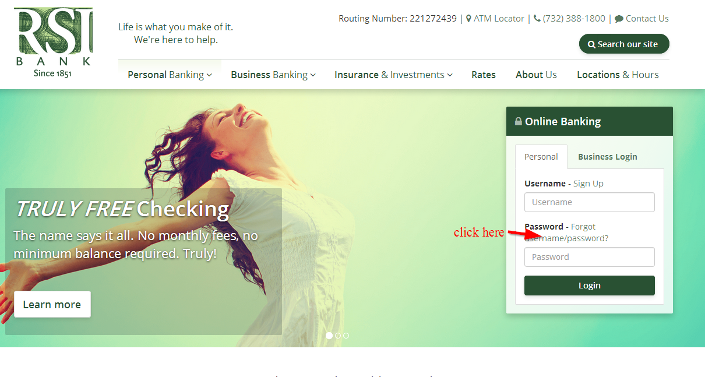The height and width of the screenshot is (377, 705).
Task: Click the RSI Bank logo
Action: pos(54,43)
